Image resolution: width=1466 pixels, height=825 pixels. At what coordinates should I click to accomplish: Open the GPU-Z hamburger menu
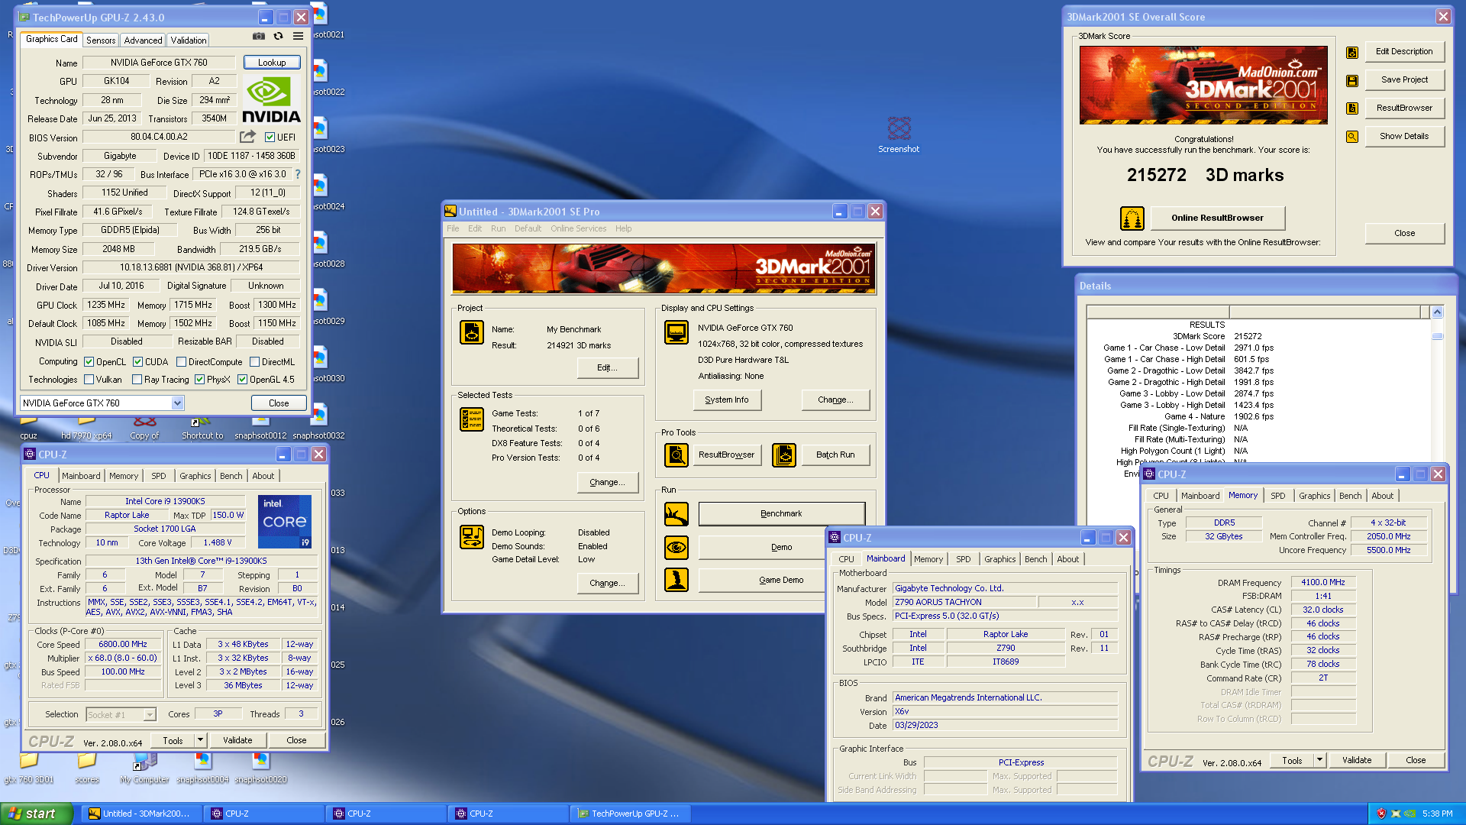pos(298,36)
